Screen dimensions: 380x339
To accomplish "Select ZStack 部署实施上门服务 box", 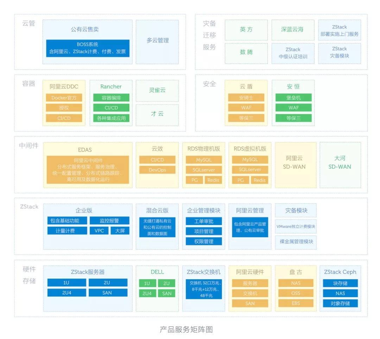I will click(339, 30).
